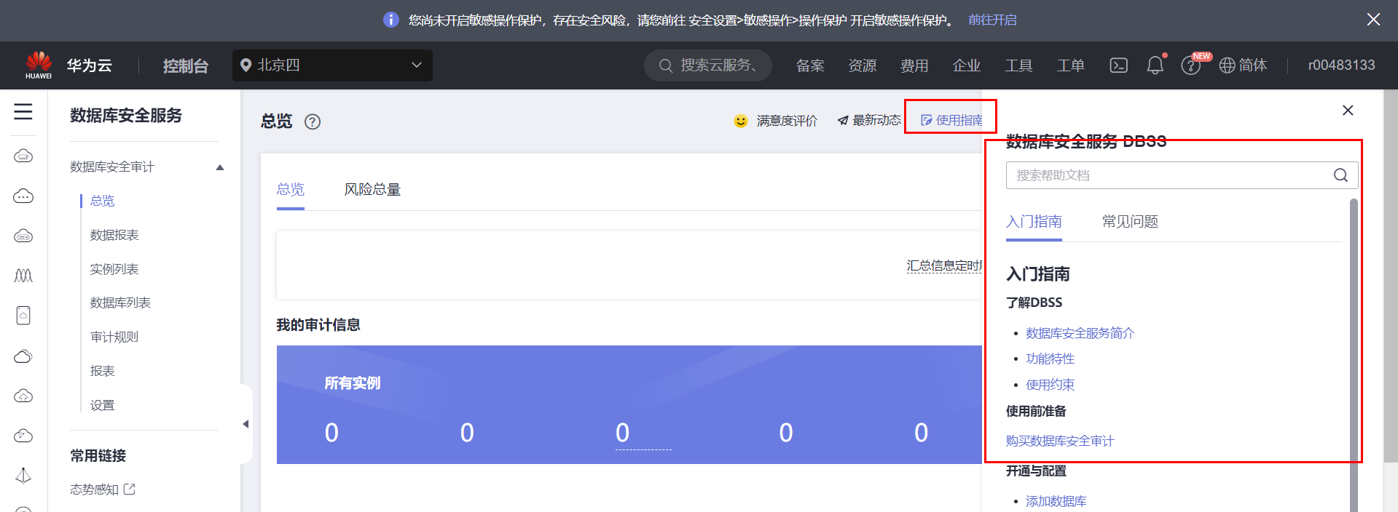Open 企业 in the top menu
The width and height of the screenshot is (1398, 512).
(967, 65)
